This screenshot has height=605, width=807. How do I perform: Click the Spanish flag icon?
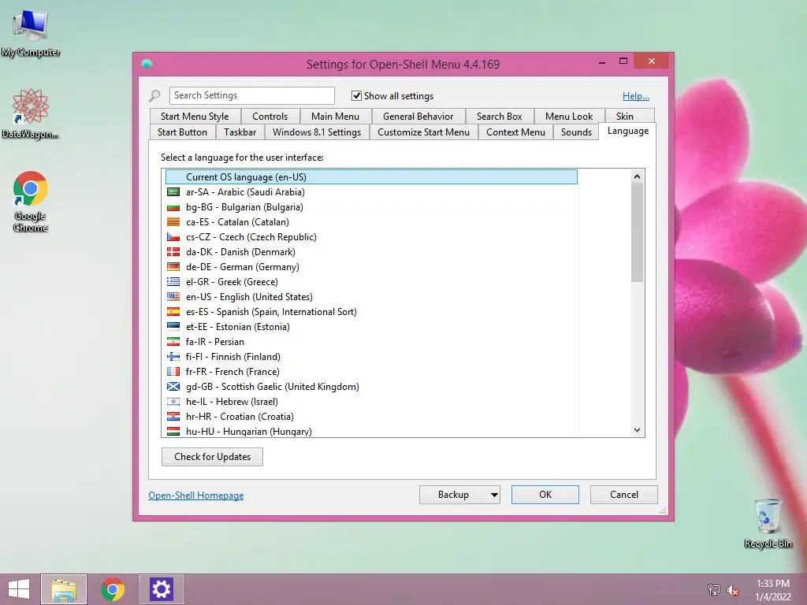173,311
